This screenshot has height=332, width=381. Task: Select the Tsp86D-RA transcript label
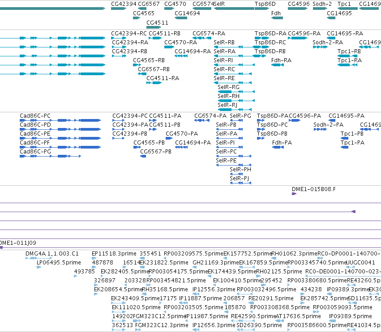[270, 33]
